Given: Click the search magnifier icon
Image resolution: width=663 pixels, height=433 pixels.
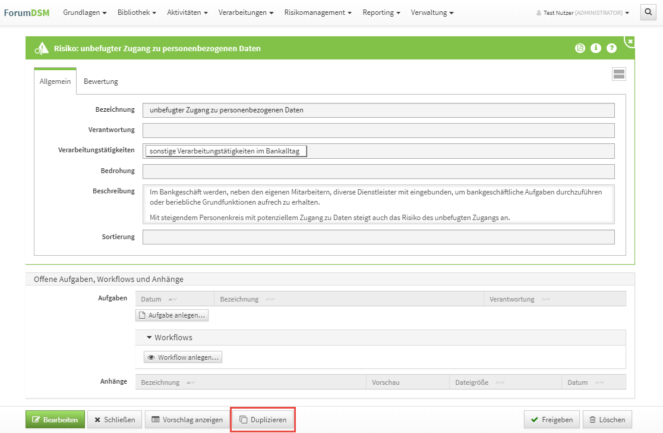Looking at the screenshot, I should pyautogui.click(x=648, y=12).
